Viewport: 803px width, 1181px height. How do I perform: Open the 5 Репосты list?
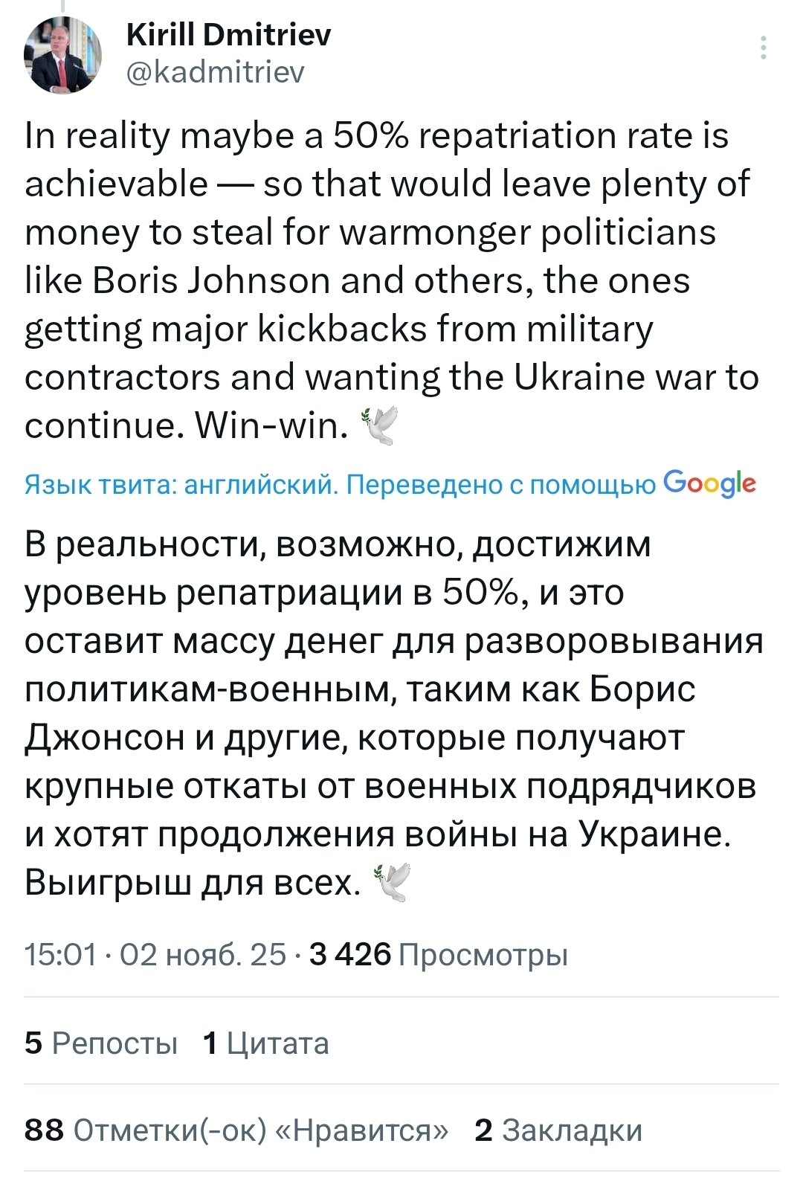(x=101, y=1043)
